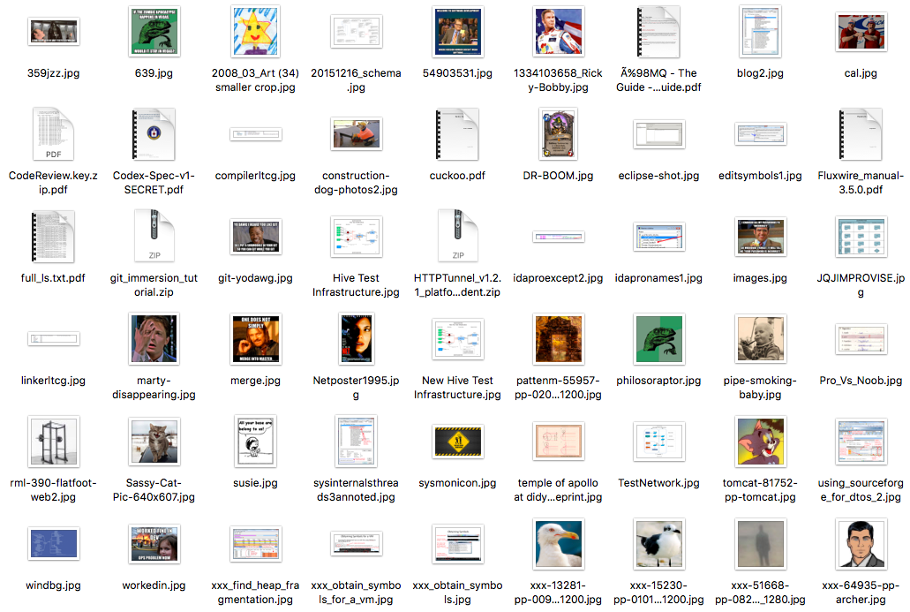This screenshot has width=910, height=612.
Task: Select the xxx_obtain_symbols_for_a_vm.jpg icon
Action: click(357, 544)
